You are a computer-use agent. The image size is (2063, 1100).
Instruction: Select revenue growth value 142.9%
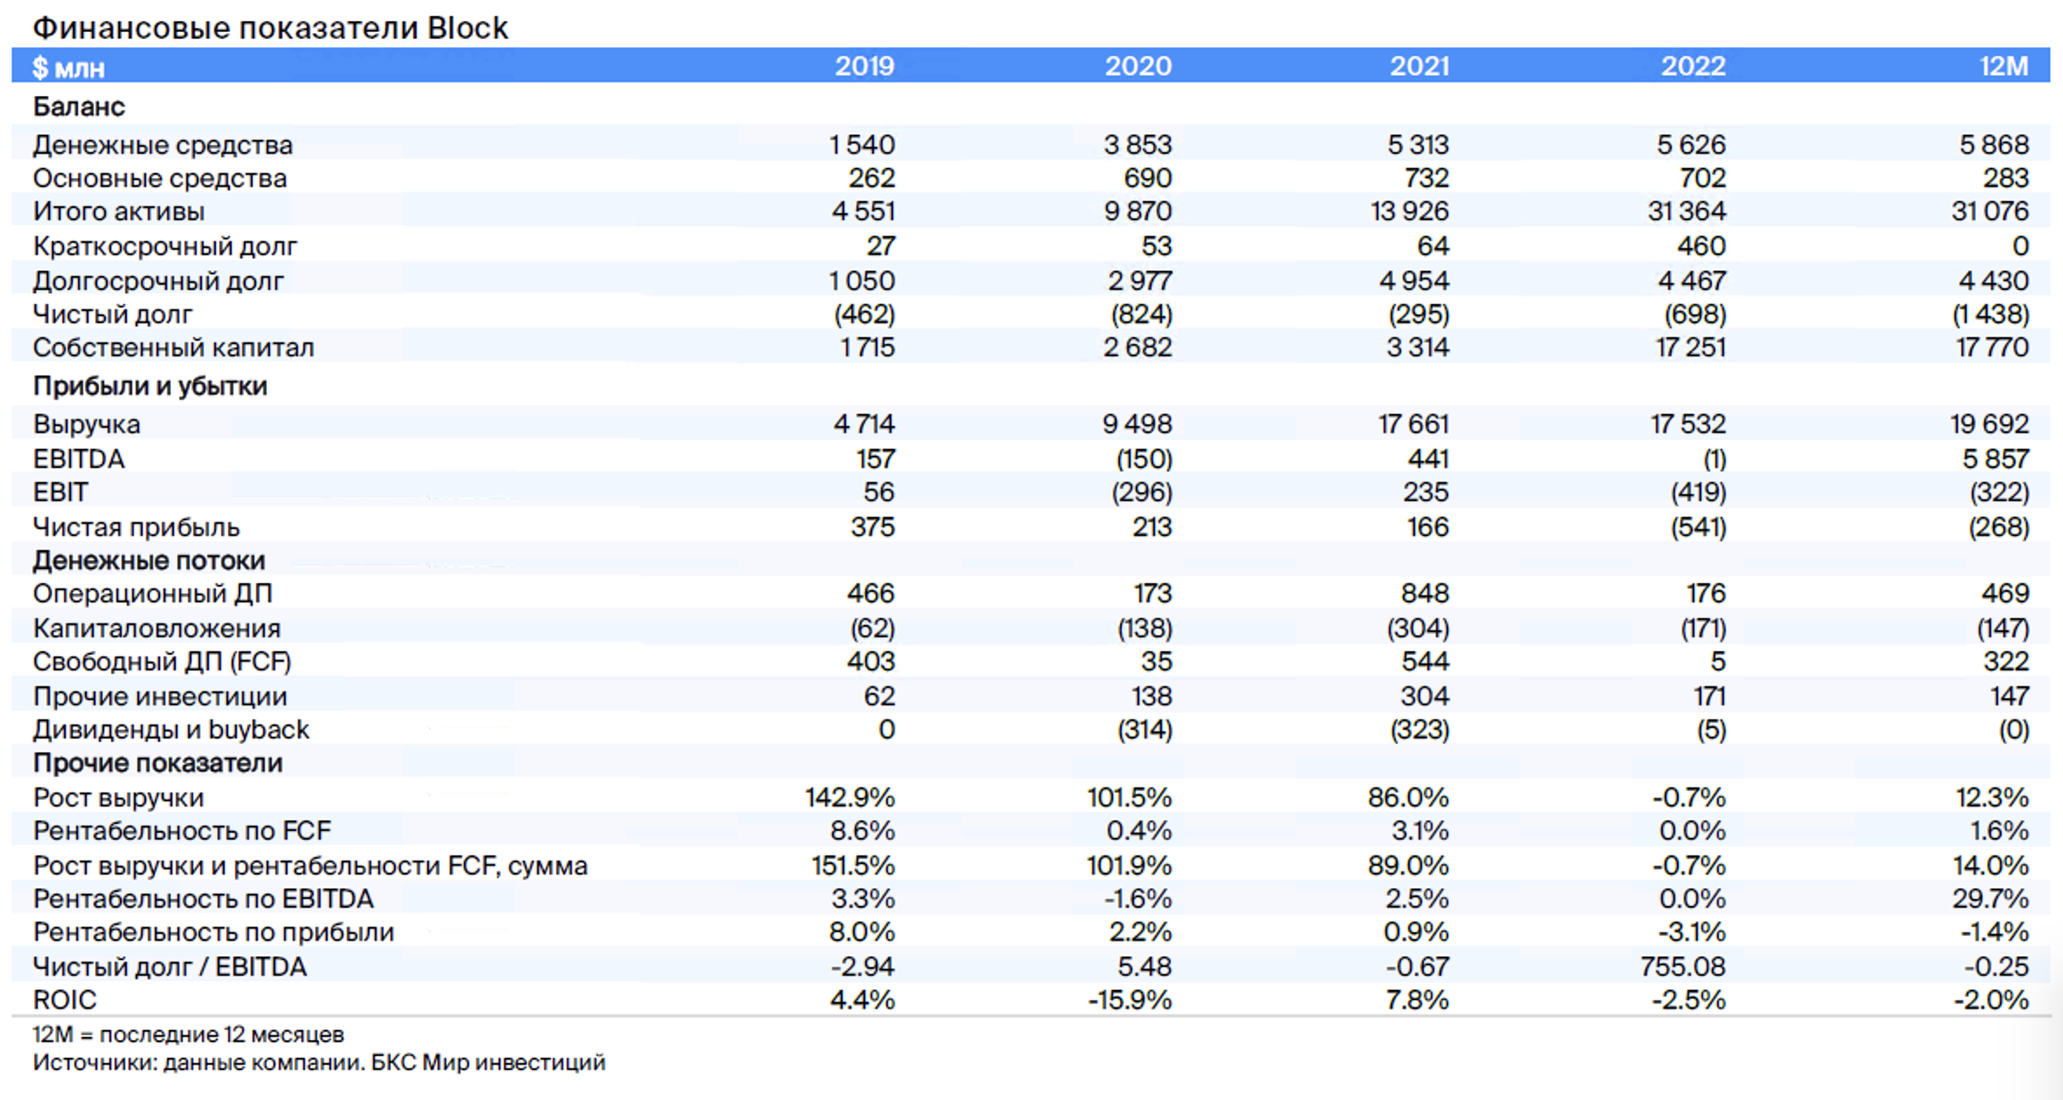tap(850, 798)
